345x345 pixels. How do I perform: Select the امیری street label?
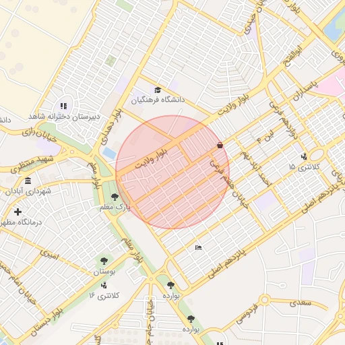[49, 255]
